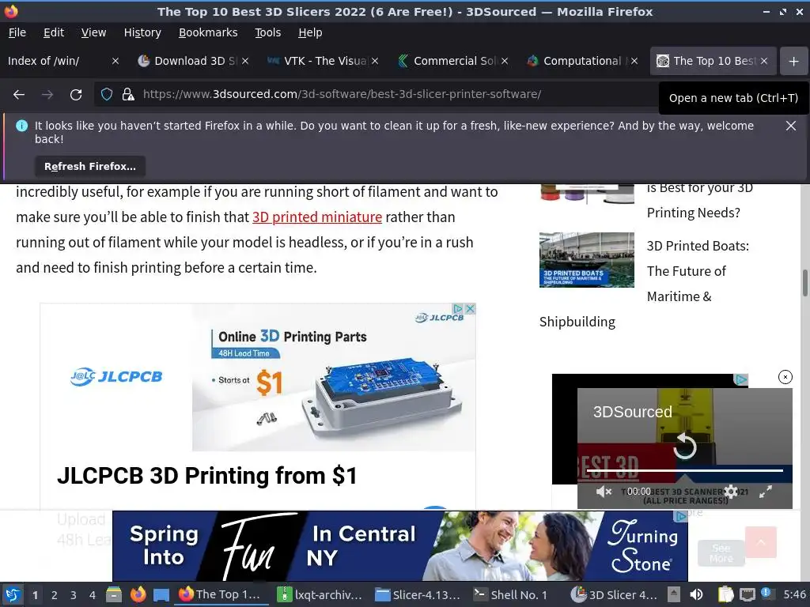Open the 3D Printed Boats article thumbnail
This screenshot has width=810, height=607.
(586, 259)
